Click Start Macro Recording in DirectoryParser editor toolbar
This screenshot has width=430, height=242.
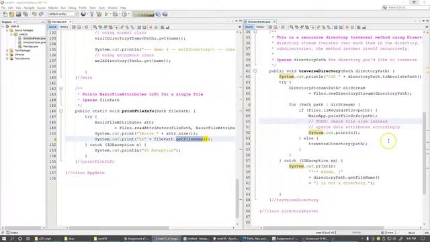coord(347,27)
